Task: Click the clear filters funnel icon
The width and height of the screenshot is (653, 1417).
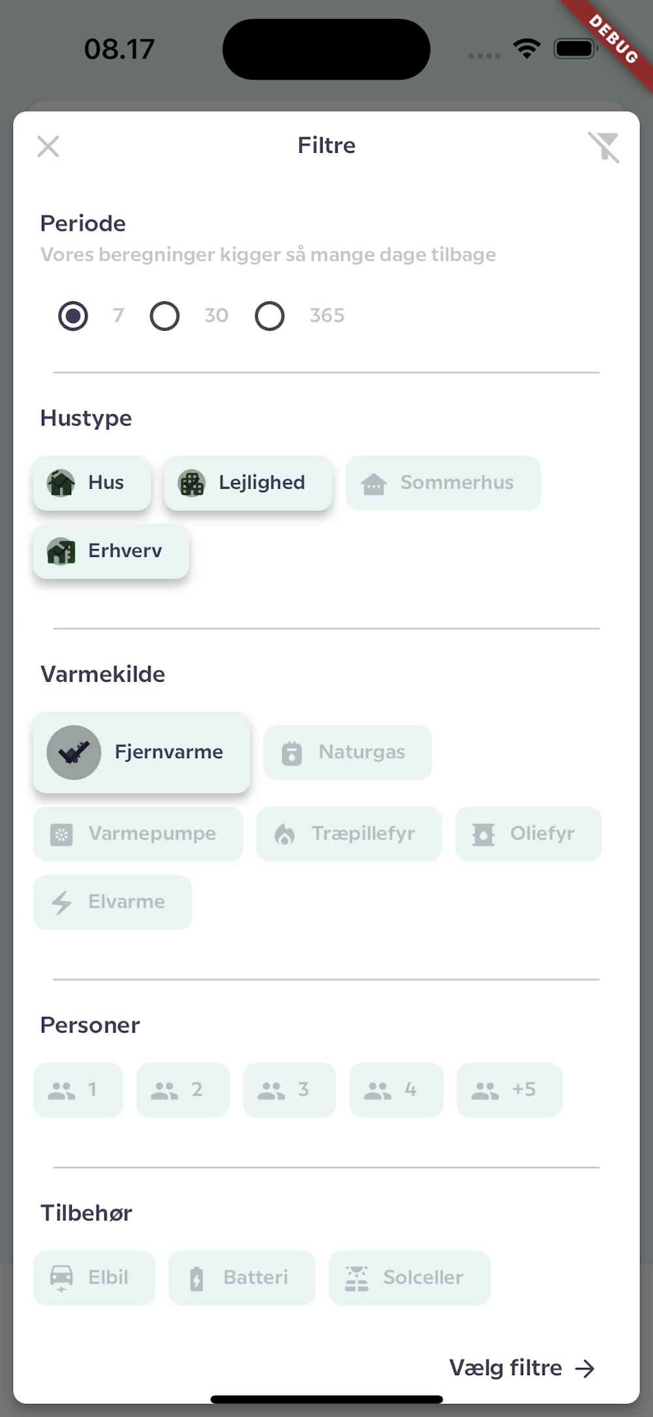Action: click(x=604, y=147)
